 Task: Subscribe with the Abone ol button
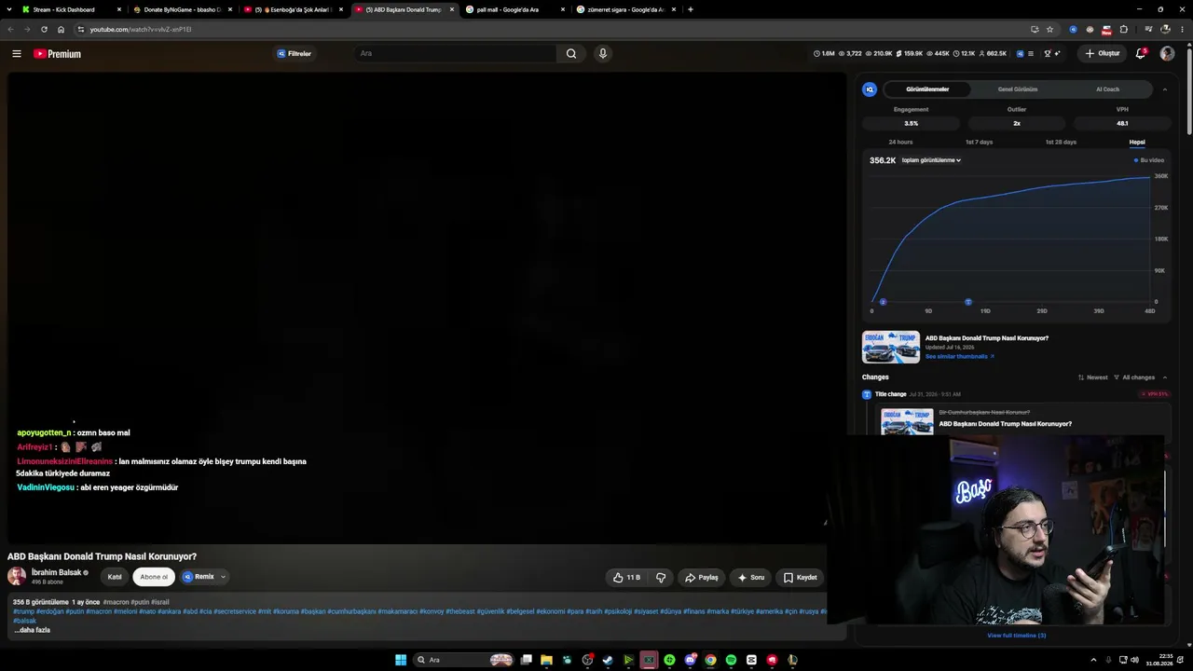click(154, 577)
